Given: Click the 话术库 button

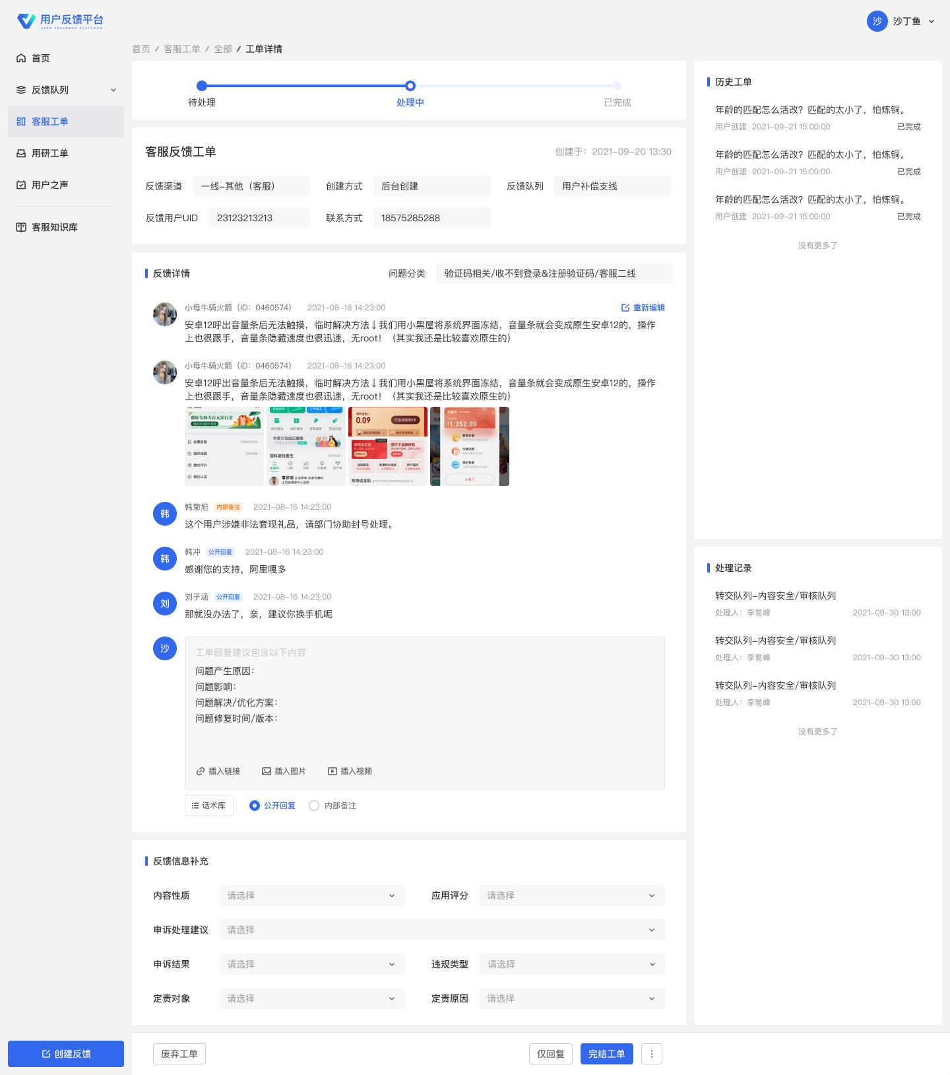Looking at the screenshot, I should click(x=209, y=806).
